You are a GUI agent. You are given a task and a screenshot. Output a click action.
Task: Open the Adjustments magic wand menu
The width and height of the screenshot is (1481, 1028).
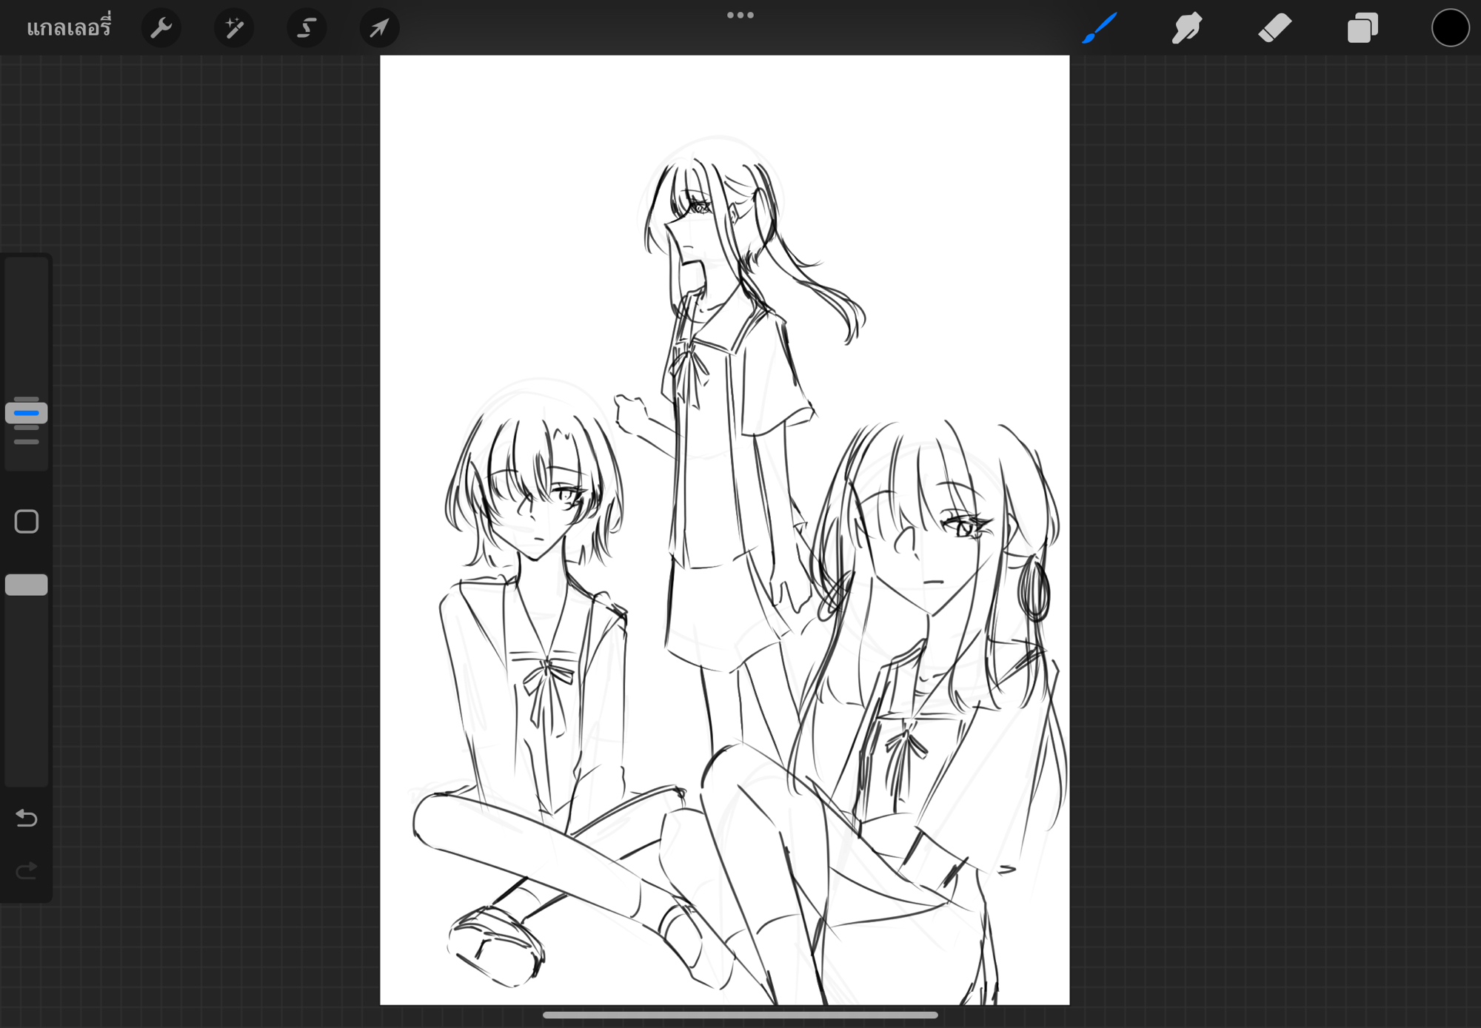(234, 28)
